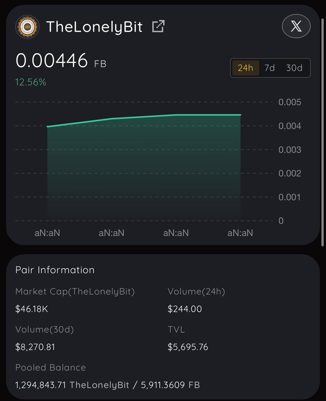
Task: Open the time range selector group
Action: (270, 68)
